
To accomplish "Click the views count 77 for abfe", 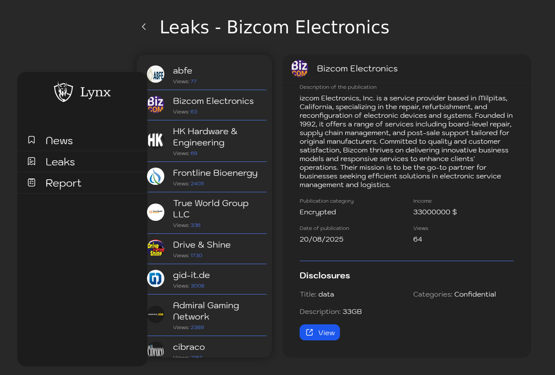I will 193,81.
